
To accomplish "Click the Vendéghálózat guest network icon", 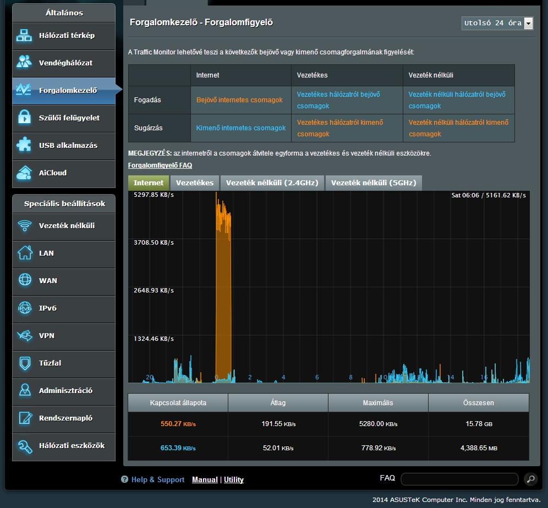I will 24,62.
